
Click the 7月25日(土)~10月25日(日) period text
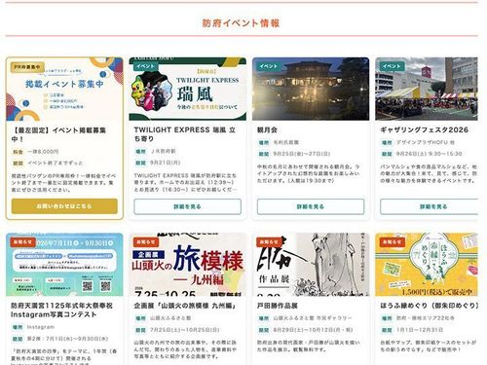coord(185,330)
